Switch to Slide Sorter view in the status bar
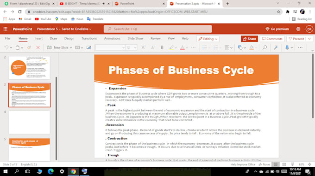 click(284, 164)
